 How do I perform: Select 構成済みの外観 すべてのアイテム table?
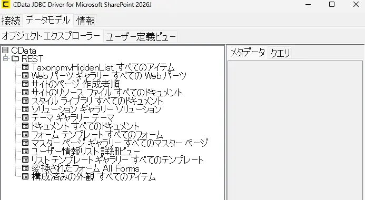93,176
